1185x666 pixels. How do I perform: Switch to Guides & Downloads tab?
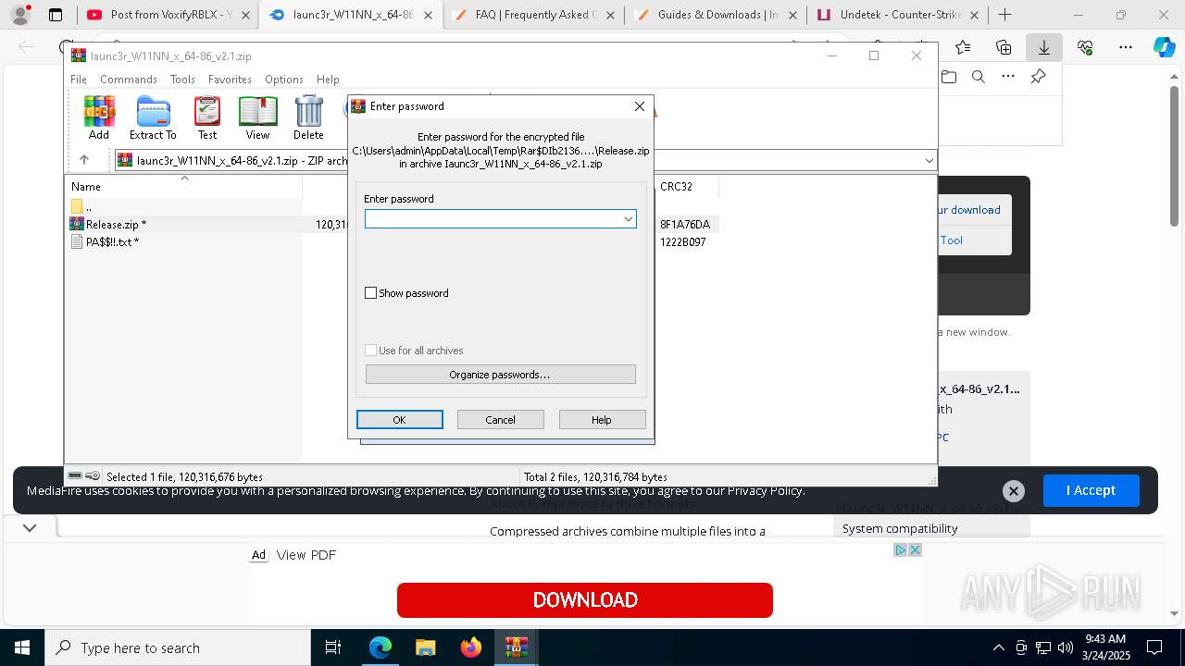(x=714, y=15)
